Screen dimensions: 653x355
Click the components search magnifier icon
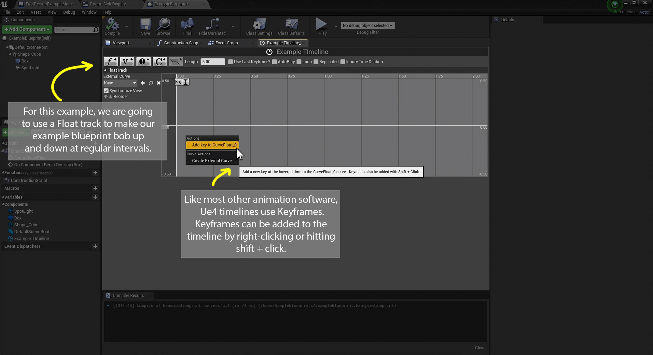96,30
